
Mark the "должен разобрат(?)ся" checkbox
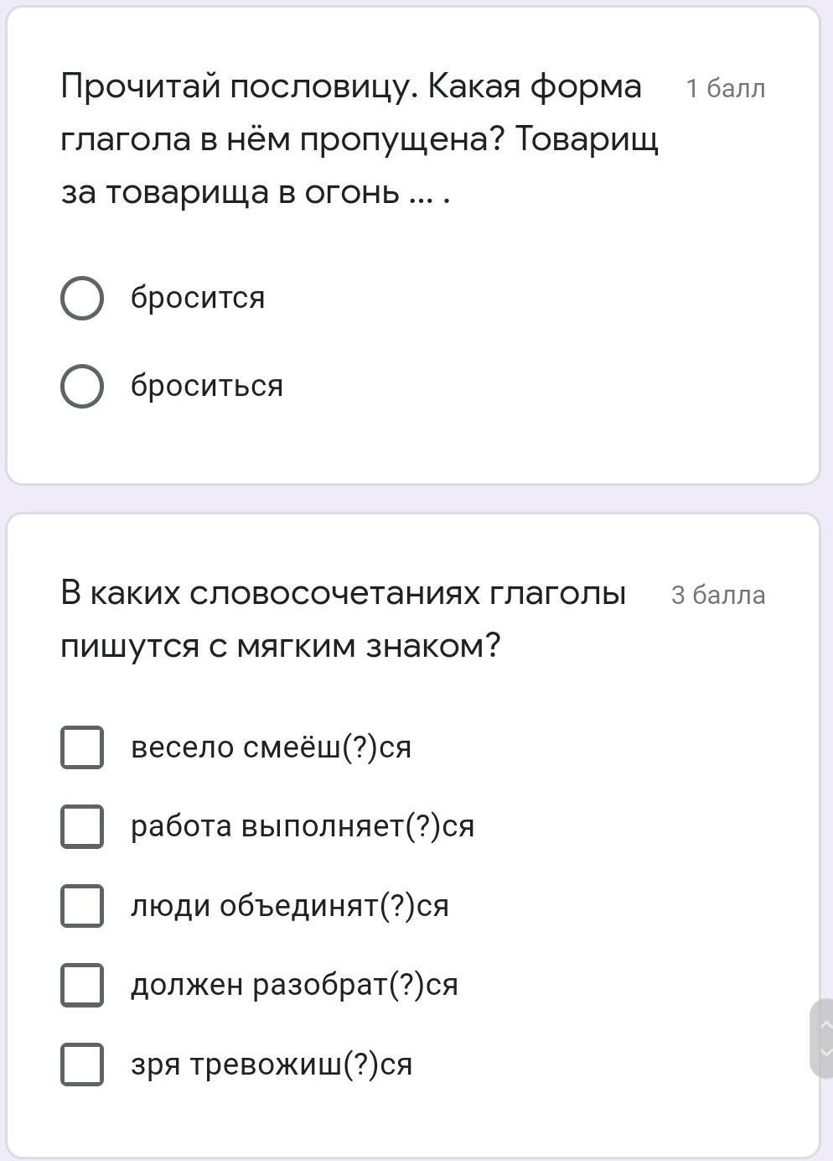pos(82,985)
